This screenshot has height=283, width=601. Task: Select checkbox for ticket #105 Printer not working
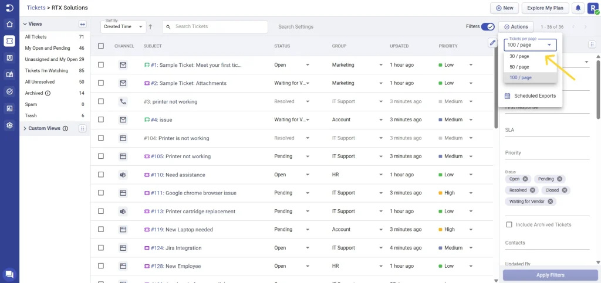[101, 156]
